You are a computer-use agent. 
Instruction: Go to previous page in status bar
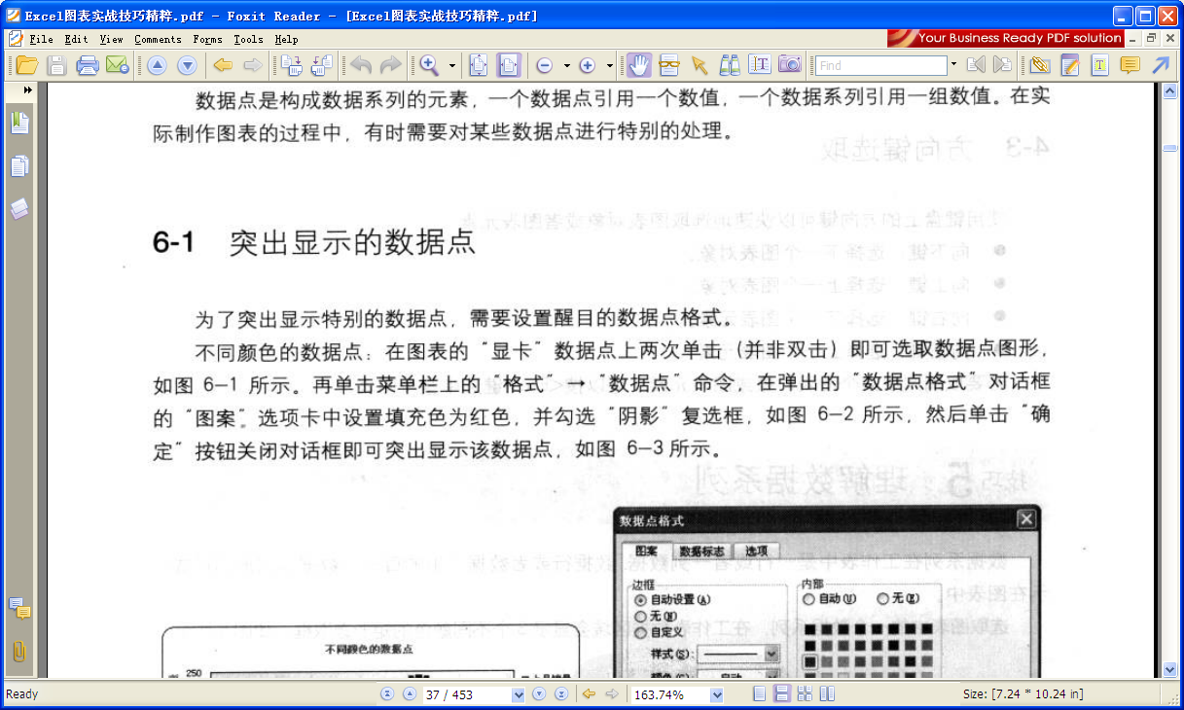410,694
